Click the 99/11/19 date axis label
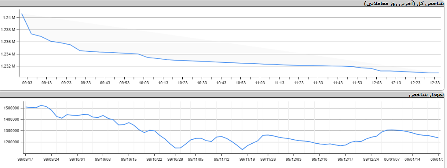This screenshot has width=447, height=168. click(x=247, y=159)
